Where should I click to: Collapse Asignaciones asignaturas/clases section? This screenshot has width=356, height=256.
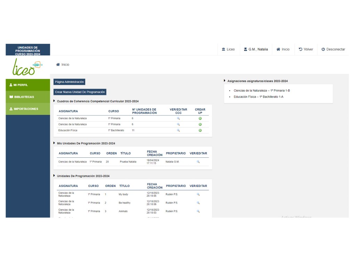click(x=225, y=81)
